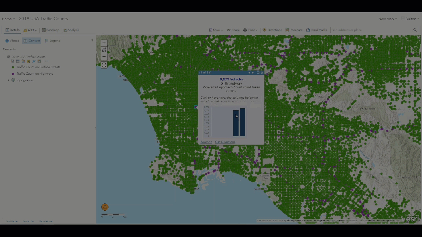Toggle the Show Item Legend icon
The width and height of the screenshot is (422, 237).
(12, 61)
